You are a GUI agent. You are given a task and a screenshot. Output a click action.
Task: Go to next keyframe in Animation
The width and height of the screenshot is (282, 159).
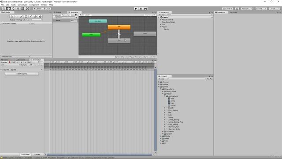point(26,62)
